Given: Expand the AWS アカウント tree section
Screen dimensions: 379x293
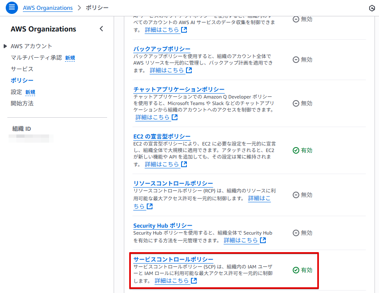Looking at the screenshot, I should (x=5, y=46).
